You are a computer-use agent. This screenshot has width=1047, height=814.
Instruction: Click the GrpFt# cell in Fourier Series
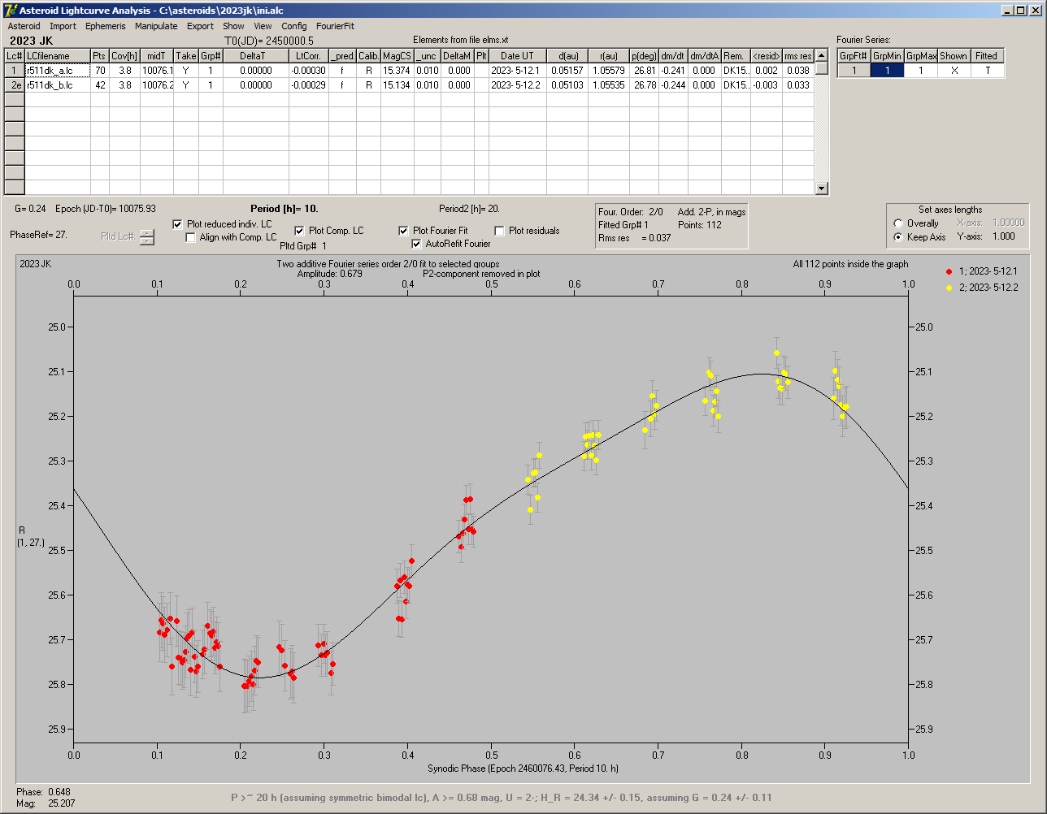click(854, 71)
